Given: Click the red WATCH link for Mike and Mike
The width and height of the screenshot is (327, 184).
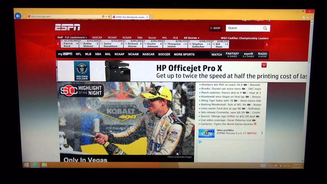Looking at the screenshot, I should point(252,133).
